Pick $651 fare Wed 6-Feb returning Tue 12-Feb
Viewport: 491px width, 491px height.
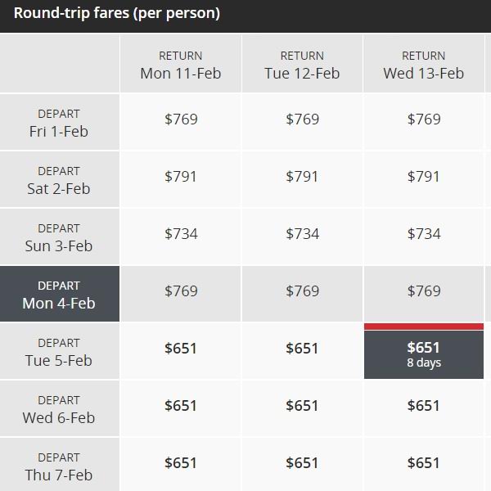tap(302, 408)
